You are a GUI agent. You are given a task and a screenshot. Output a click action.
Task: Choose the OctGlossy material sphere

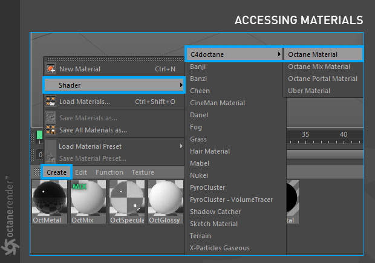pos(165,200)
